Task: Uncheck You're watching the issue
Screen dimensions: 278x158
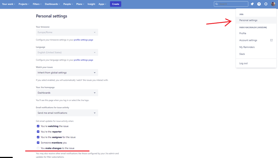Action: tap(38, 126)
